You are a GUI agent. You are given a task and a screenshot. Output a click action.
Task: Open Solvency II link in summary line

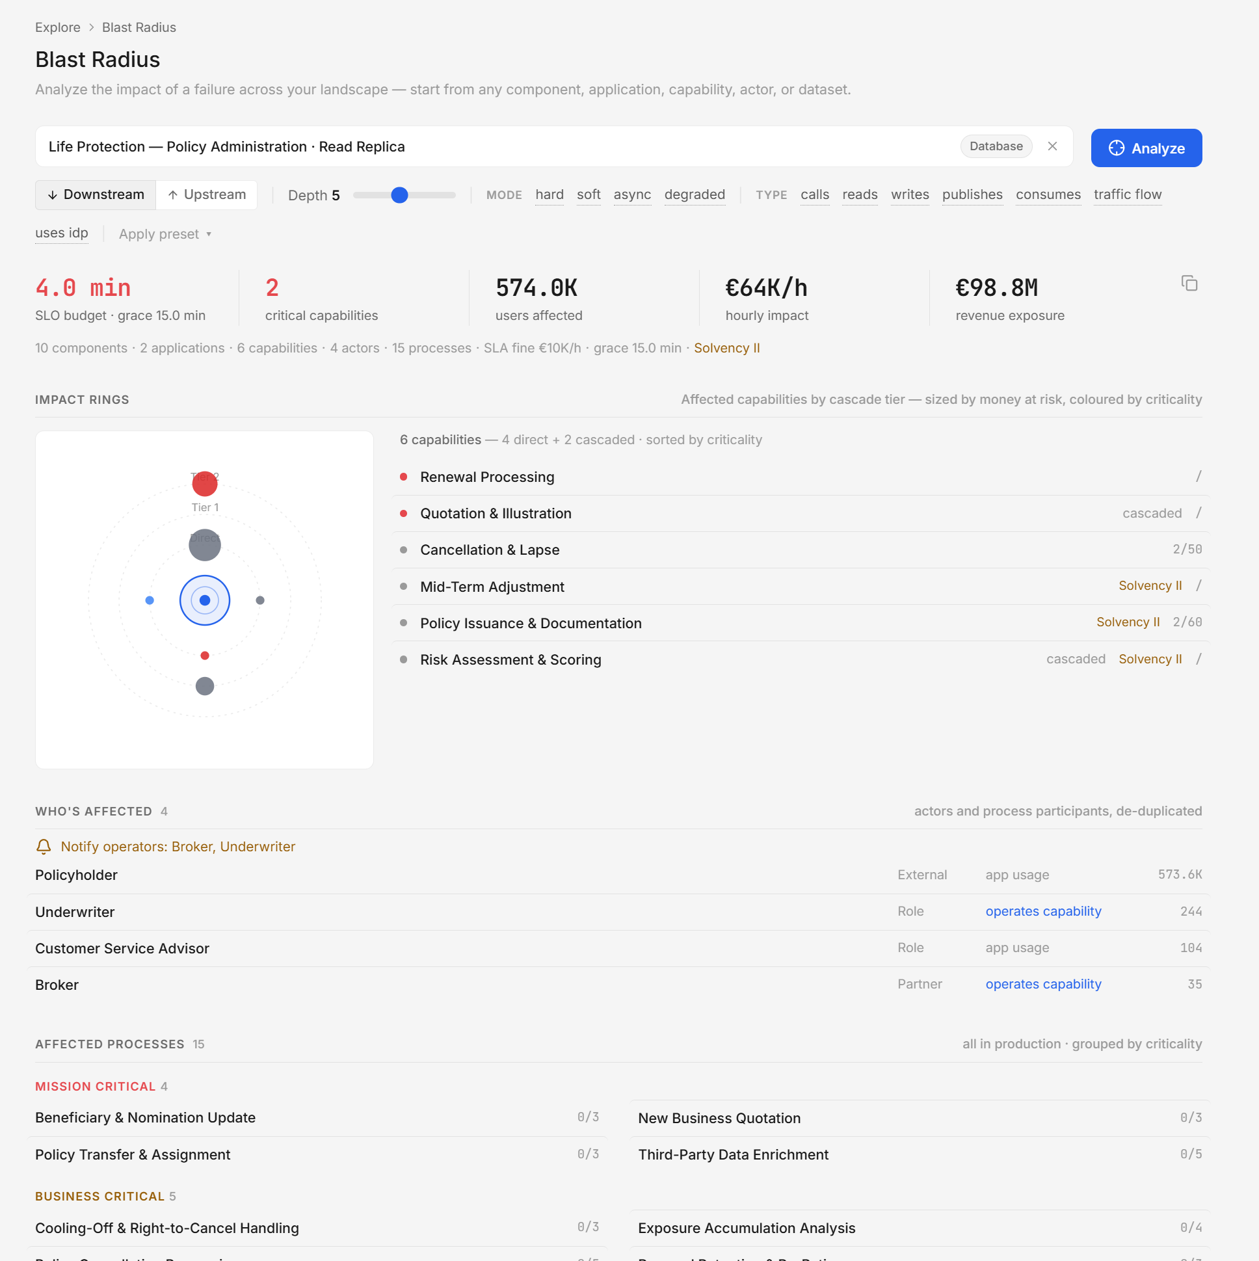click(x=726, y=348)
